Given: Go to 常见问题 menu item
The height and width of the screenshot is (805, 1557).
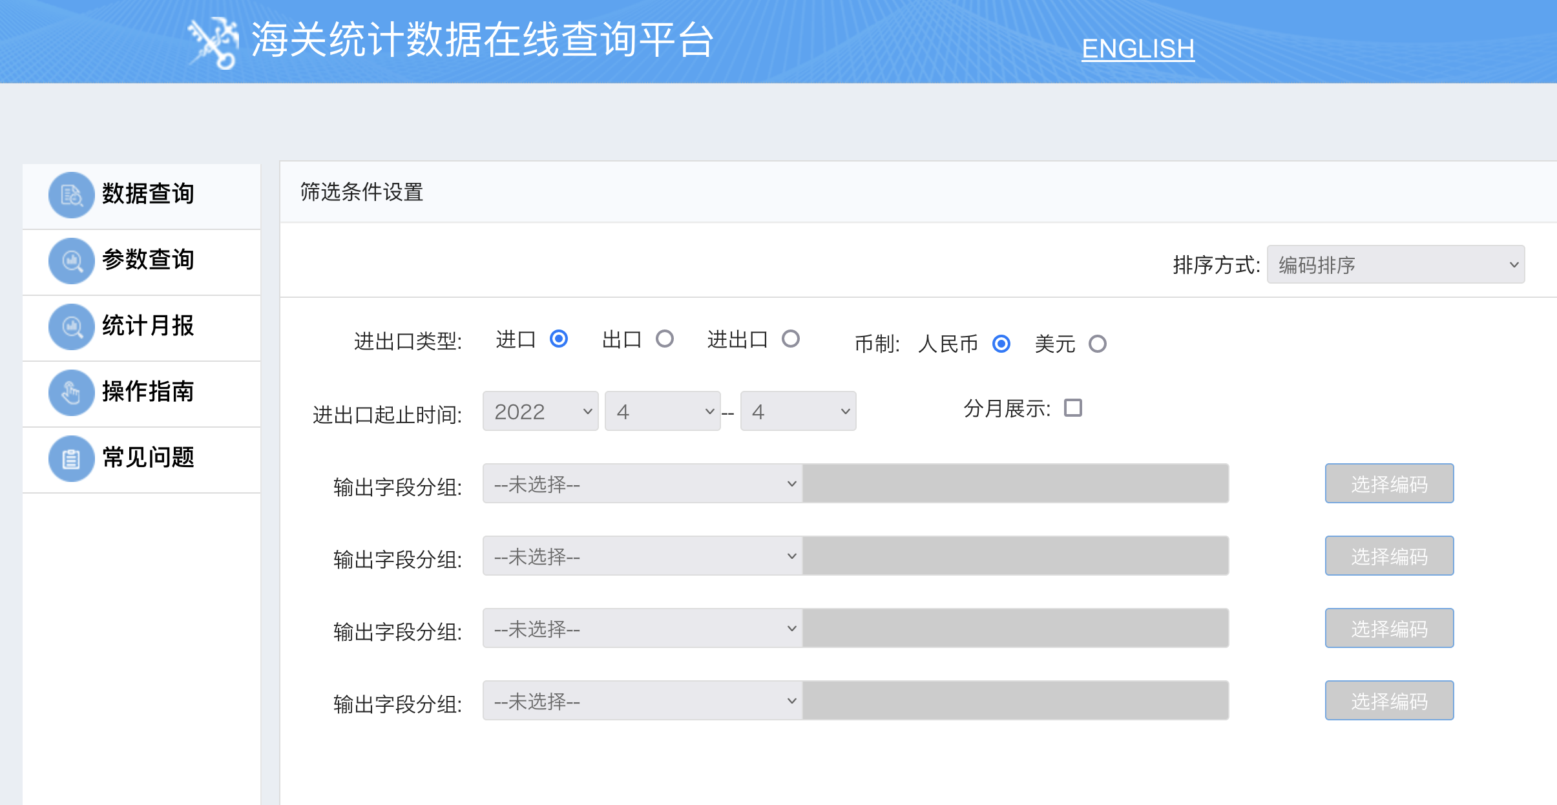Looking at the screenshot, I should pos(148,458).
